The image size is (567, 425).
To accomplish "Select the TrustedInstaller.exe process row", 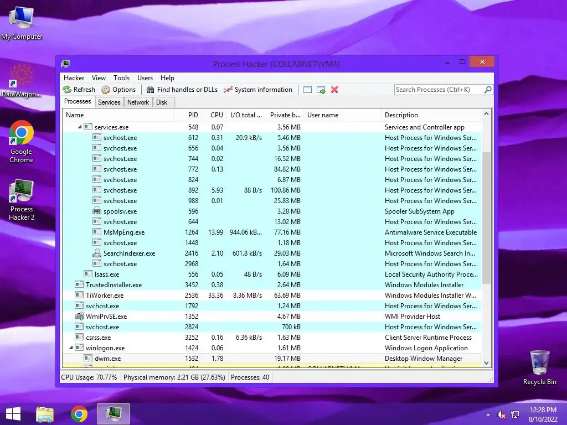I will point(271,285).
